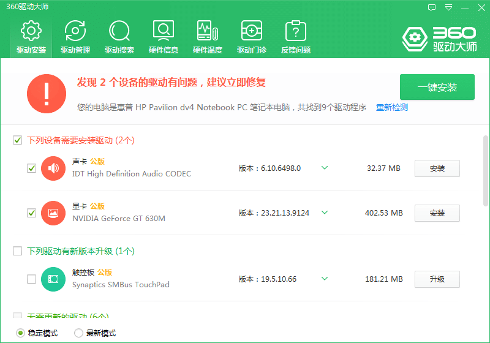Click the vertical scrollbar thumb
Viewport: 490px width, 343px height.
pyautogui.click(x=486, y=171)
